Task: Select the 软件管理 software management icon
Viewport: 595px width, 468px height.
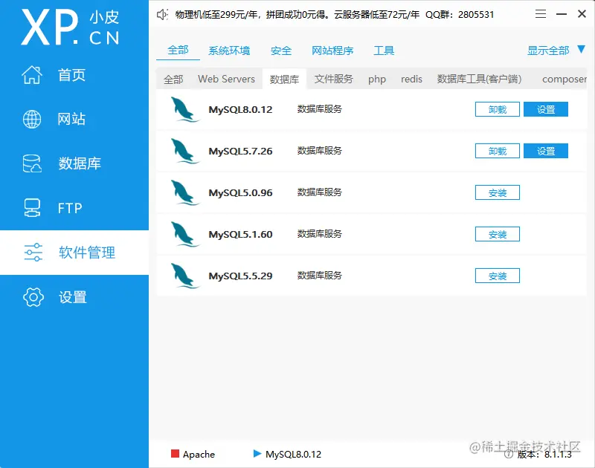Action: tap(31, 253)
